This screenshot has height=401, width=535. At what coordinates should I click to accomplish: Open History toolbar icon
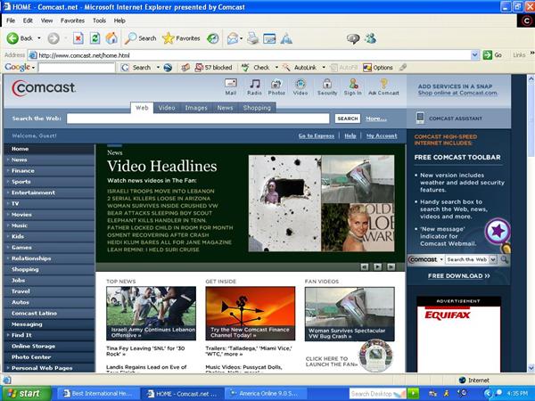click(213, 38)
